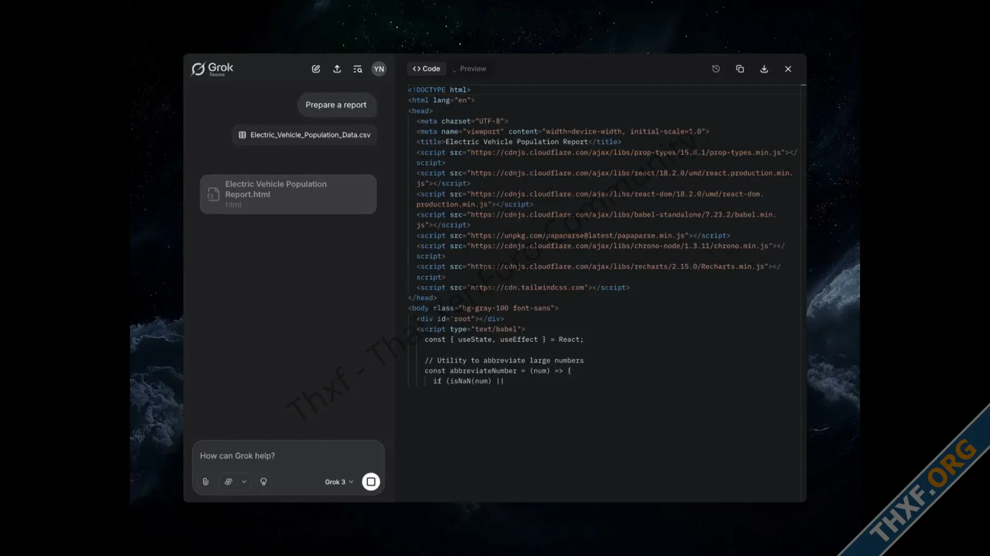Click the '// Utility to abbreviate large numbers' comment

coord(504,361)
